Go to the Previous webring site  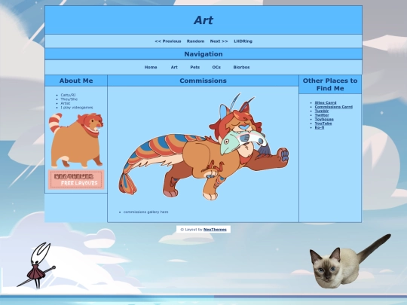[167, 41]
